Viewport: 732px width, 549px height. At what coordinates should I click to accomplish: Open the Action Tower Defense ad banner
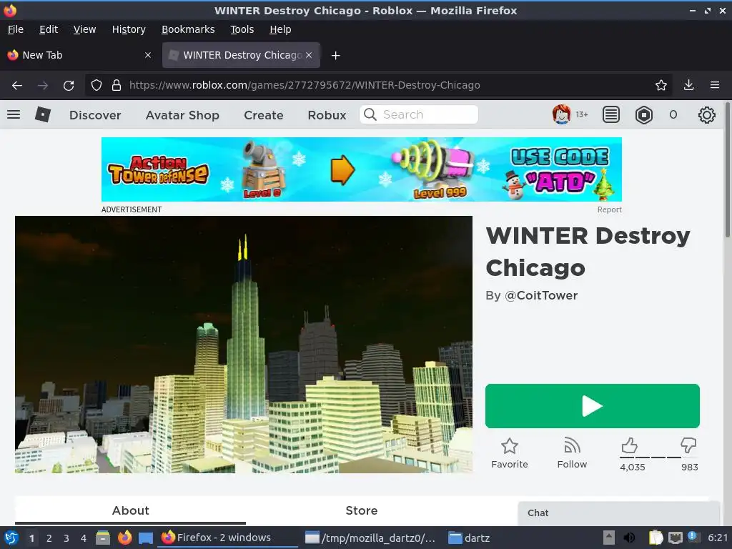[x=361, y=169]
